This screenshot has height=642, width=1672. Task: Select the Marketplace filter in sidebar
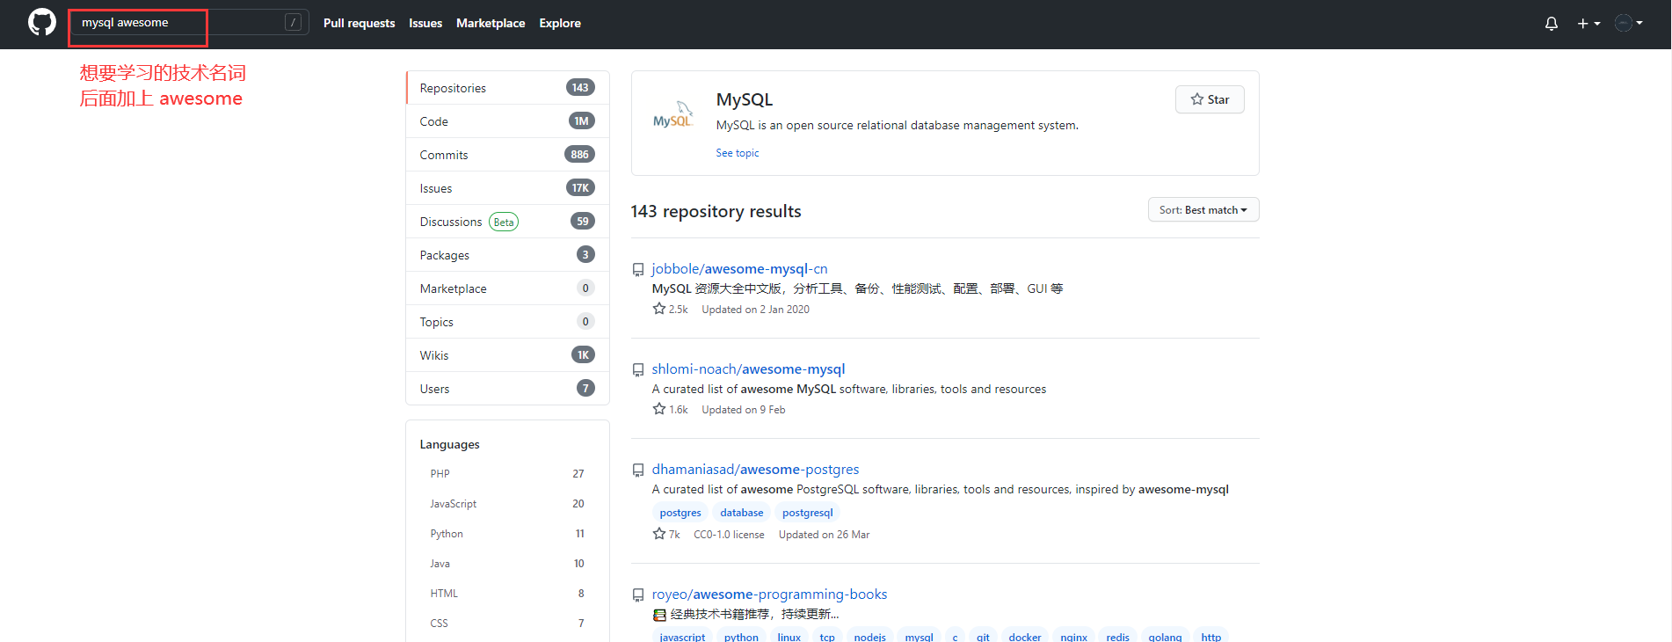[507, 288]
